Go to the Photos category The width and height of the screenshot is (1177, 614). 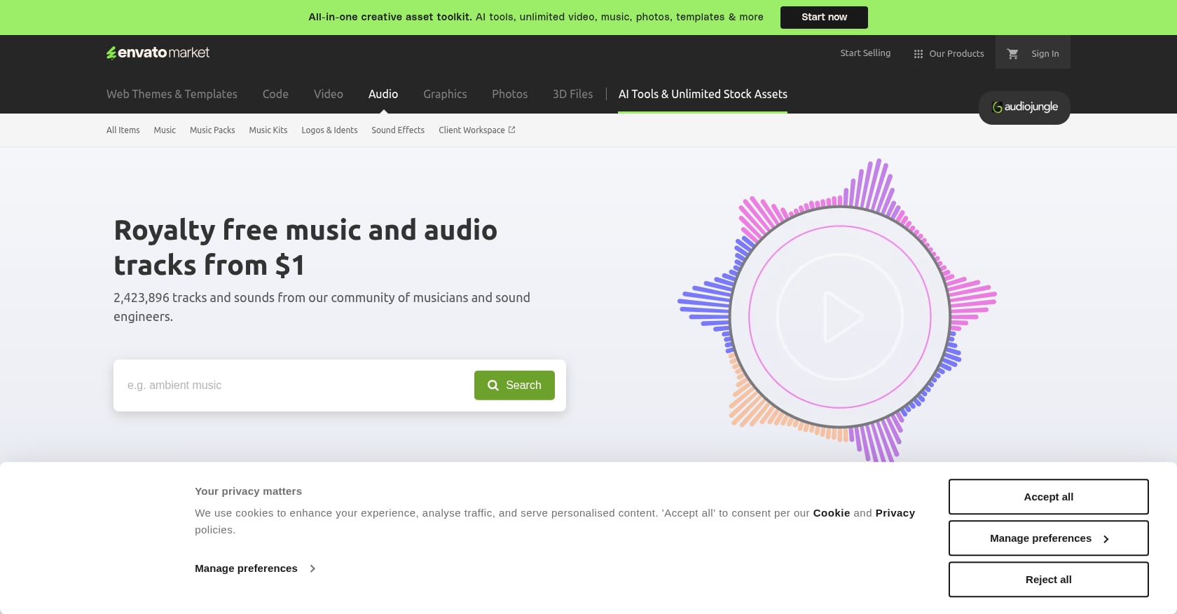pos(509,94)
